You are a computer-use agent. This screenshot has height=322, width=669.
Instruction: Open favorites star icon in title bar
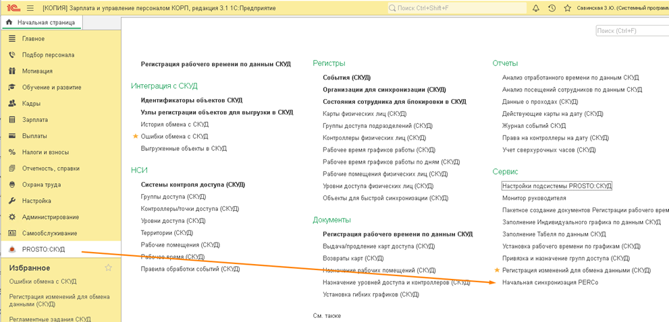click(x=567, y=8)
